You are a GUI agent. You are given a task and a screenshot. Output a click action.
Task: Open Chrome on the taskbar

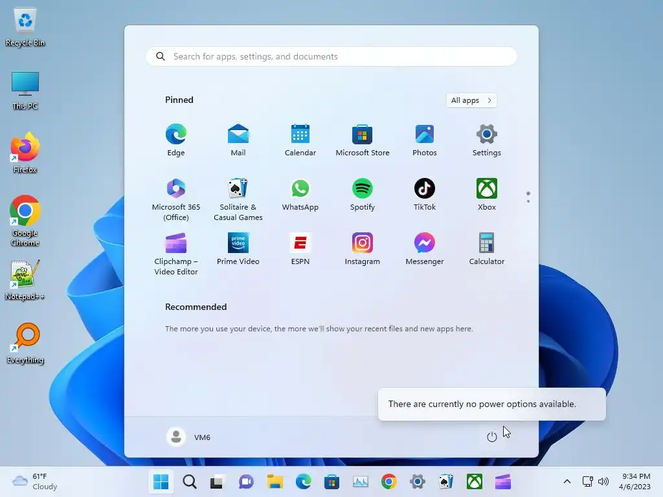389,481
